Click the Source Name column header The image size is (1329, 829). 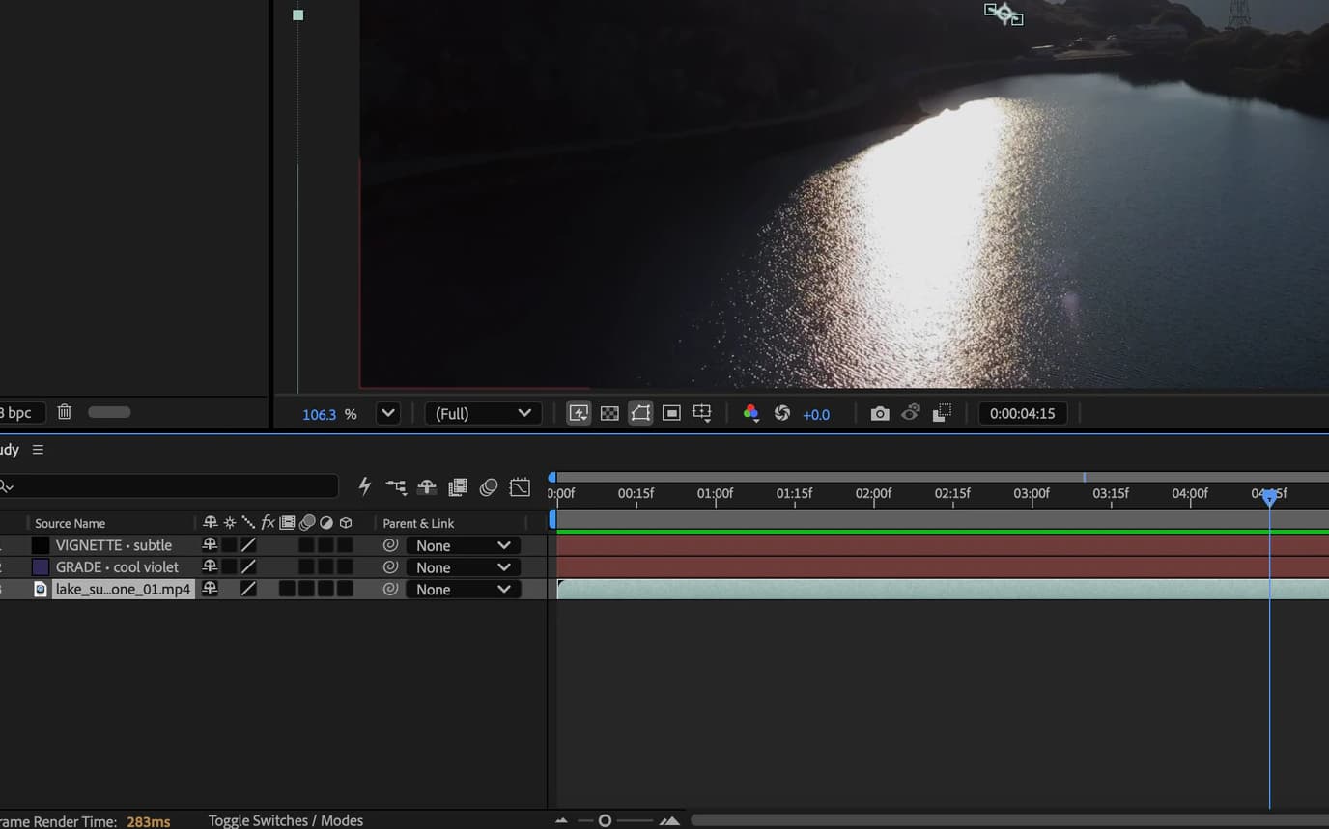(x=70, y=523)
